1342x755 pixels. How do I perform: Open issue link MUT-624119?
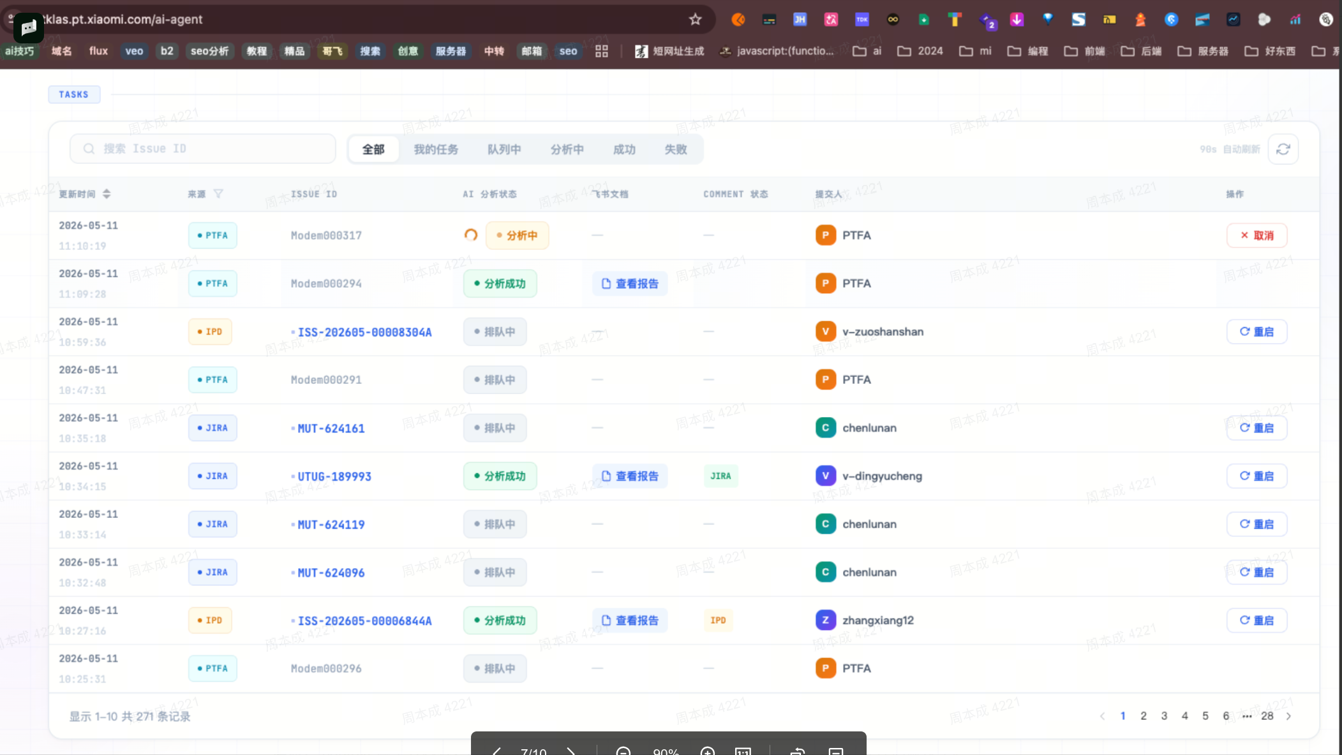(331, 525)
